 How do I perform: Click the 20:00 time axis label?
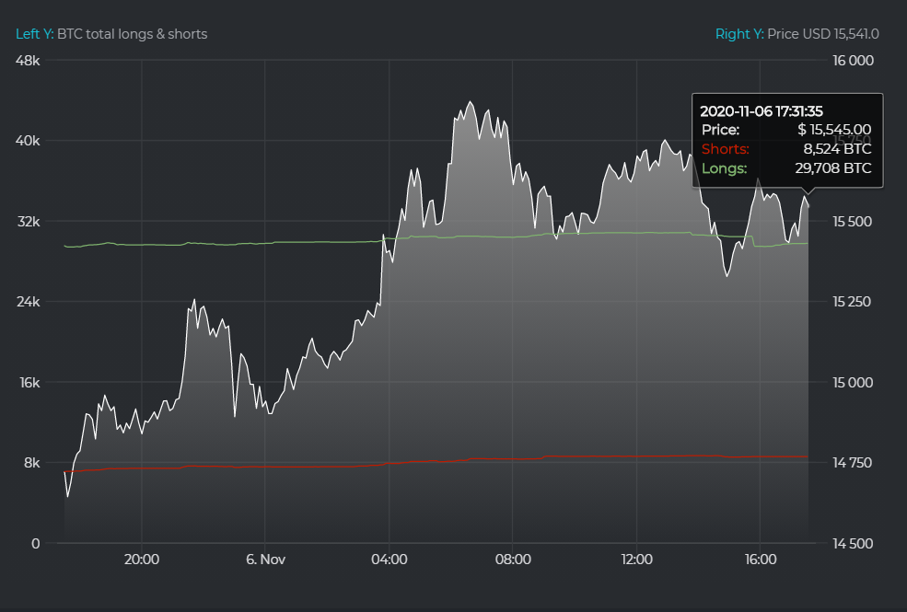(142, 560)
